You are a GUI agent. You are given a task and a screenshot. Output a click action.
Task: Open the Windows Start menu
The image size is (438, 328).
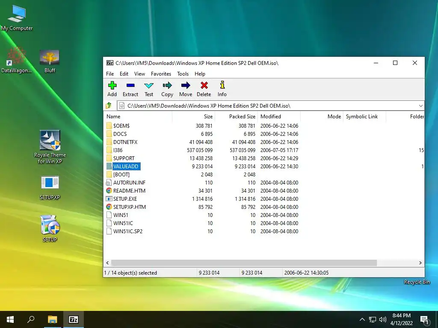pos(10,319)
